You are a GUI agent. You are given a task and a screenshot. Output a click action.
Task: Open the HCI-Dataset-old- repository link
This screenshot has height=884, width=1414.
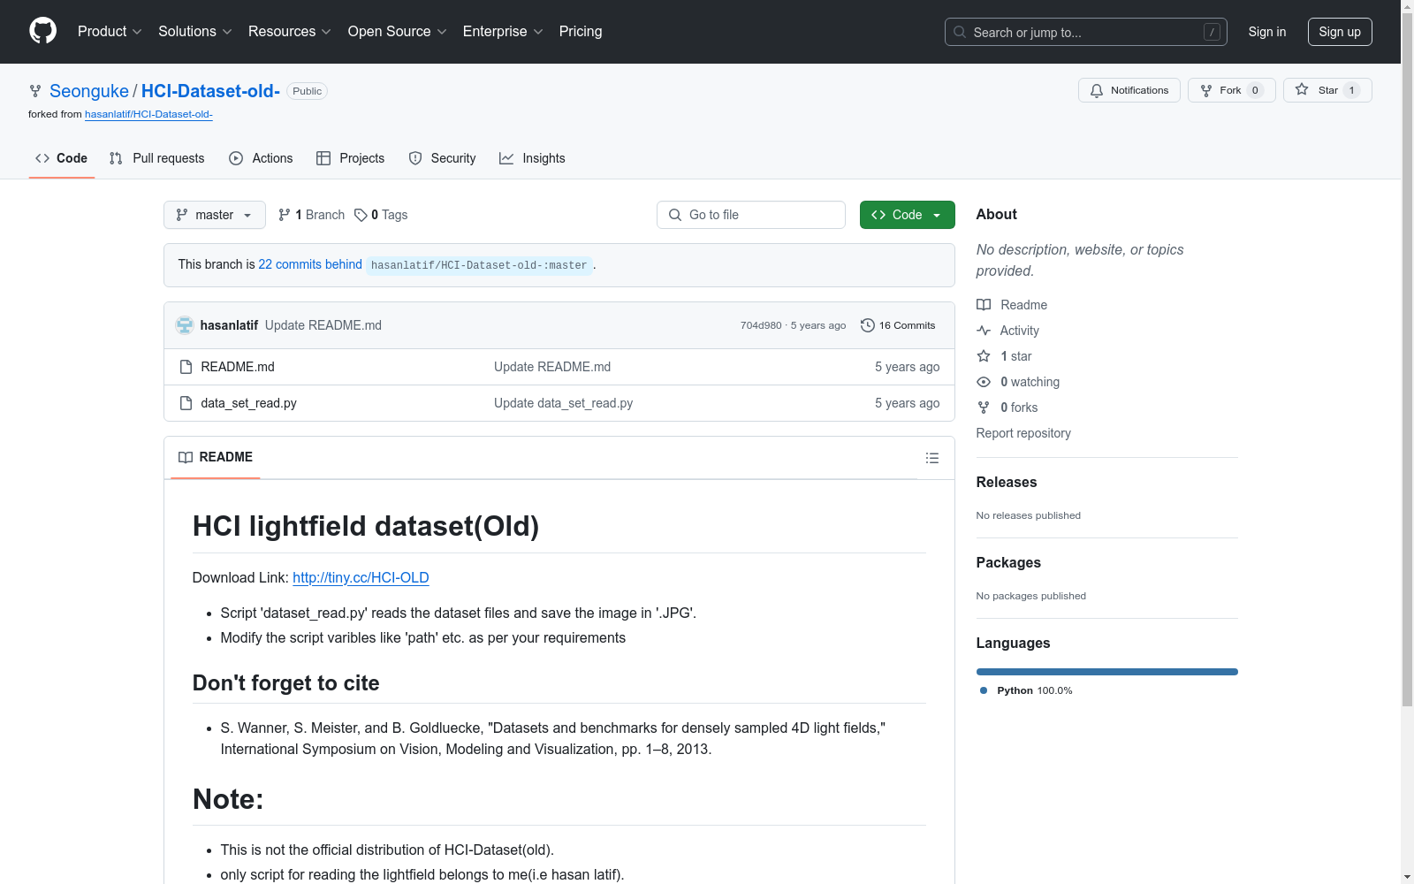tap(210, 91)
